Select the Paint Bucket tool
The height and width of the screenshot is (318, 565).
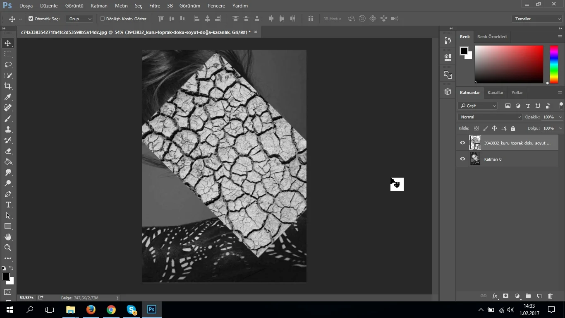tap(8, 161)
